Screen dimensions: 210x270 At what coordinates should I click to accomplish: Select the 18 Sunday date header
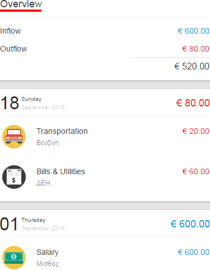(x=32, y=103)
